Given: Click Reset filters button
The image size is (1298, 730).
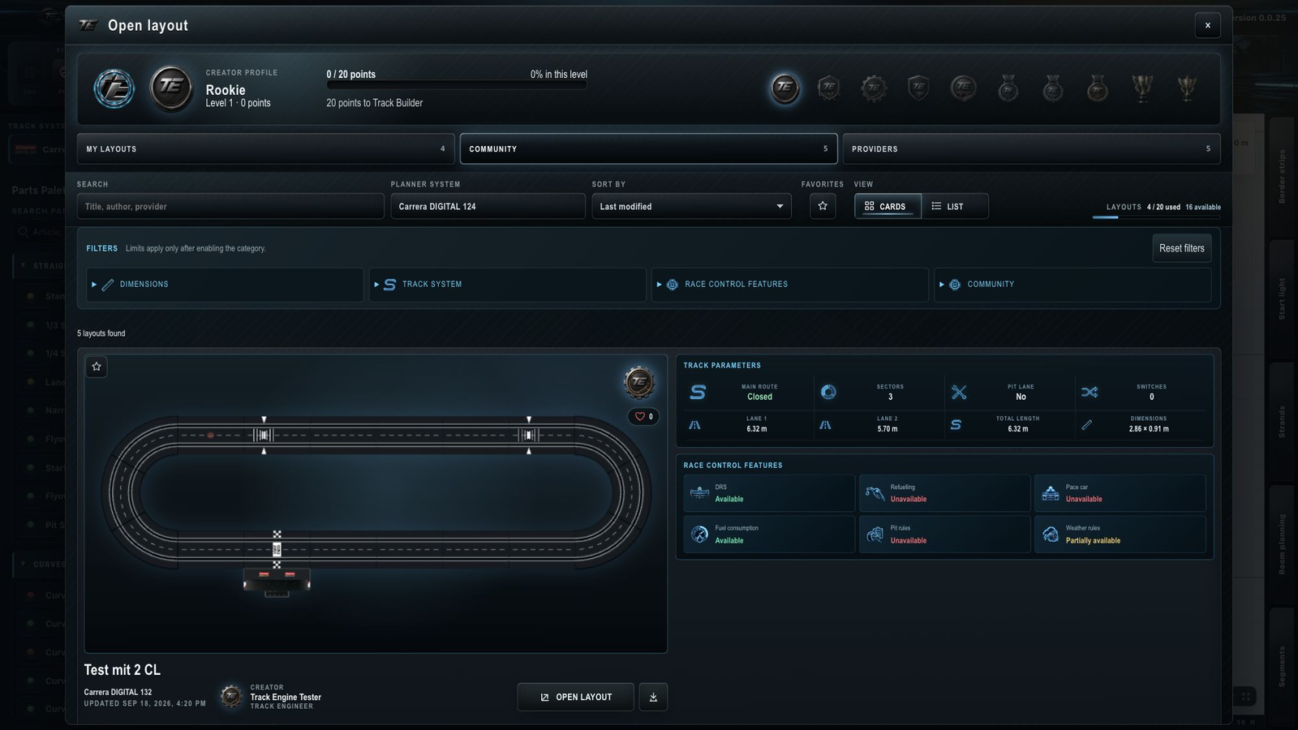Looking at the screenshot, I should (1181, 248).
